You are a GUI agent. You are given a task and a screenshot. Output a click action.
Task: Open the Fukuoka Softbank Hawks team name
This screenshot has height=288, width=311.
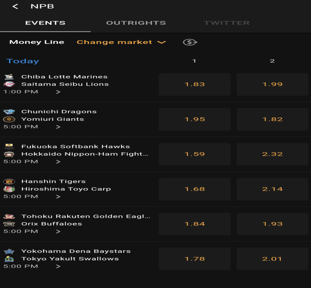coord(75,147)
